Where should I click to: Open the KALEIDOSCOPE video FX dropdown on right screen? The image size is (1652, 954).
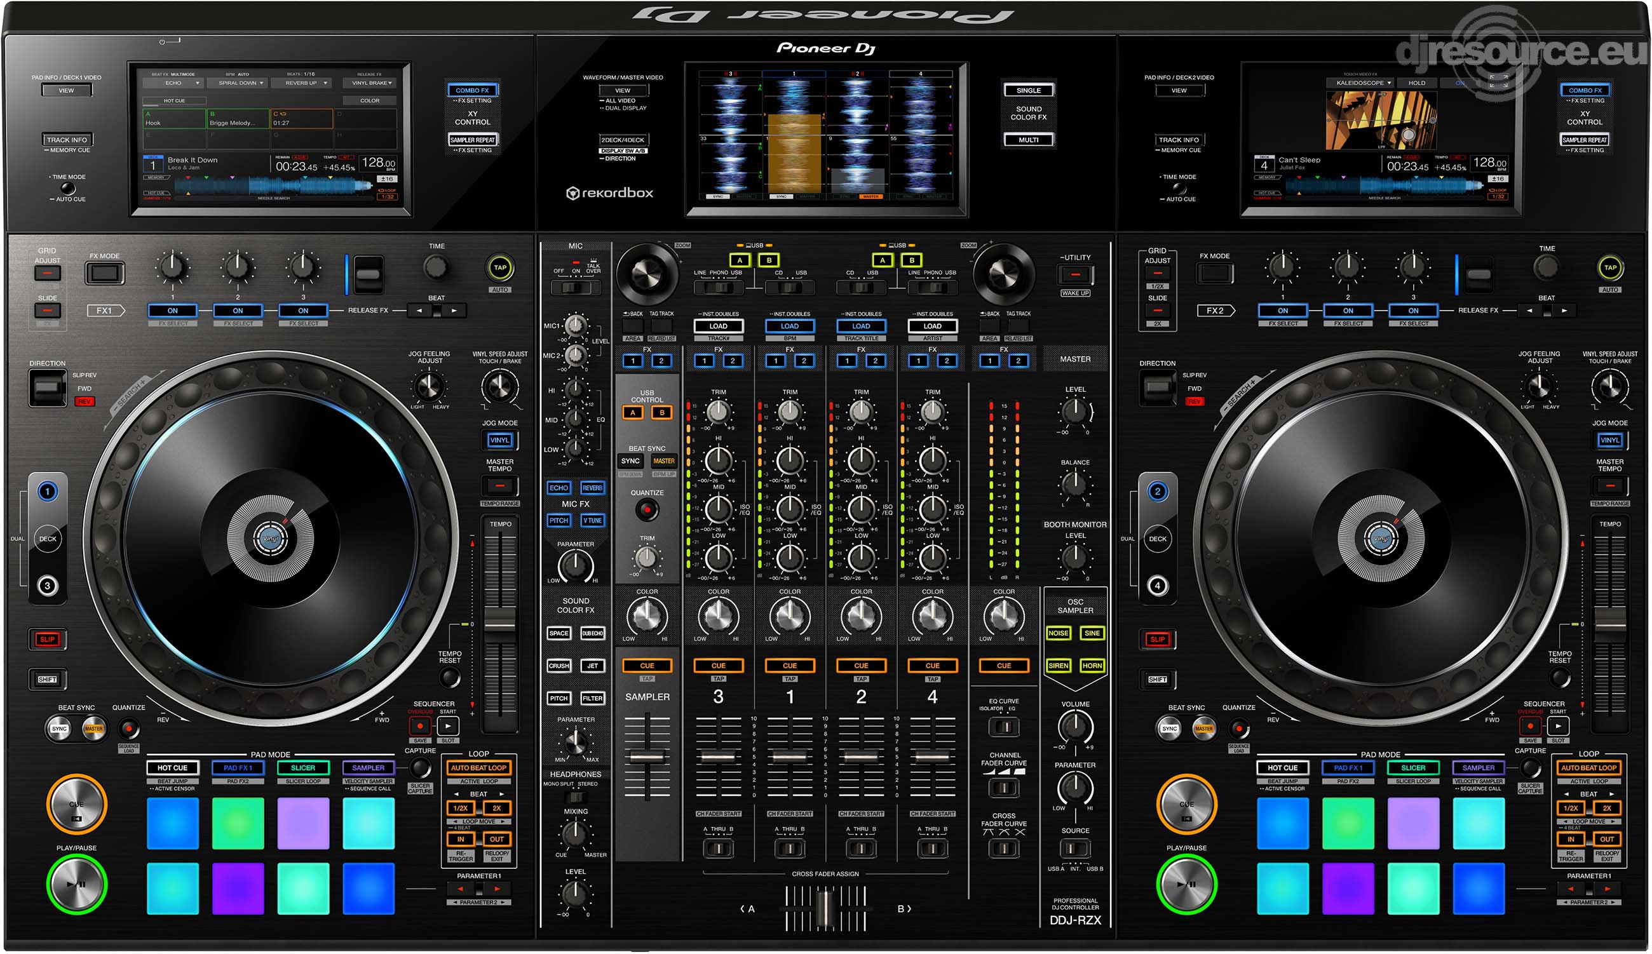(x=1360, y=83)
